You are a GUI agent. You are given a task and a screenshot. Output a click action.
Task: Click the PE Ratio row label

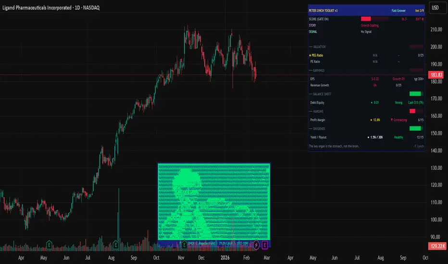[315, 61]
